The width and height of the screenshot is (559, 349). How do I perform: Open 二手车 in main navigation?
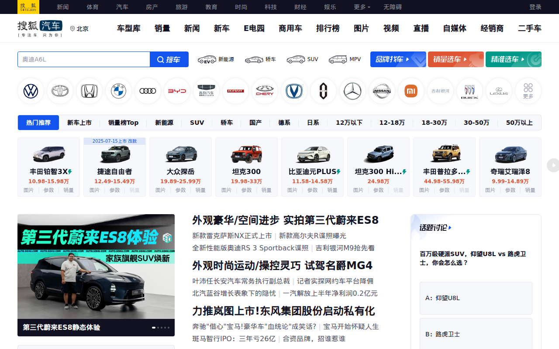click(530, 28)
